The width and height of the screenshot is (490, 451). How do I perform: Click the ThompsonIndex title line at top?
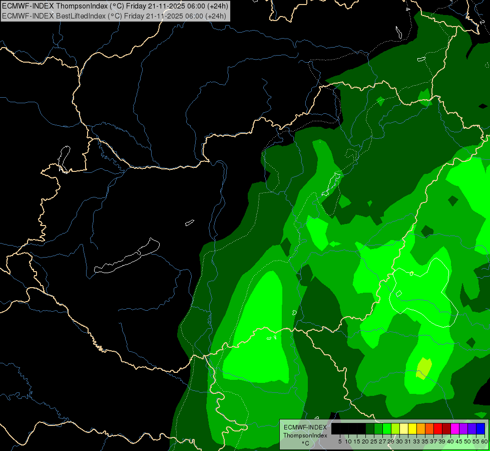115,6
